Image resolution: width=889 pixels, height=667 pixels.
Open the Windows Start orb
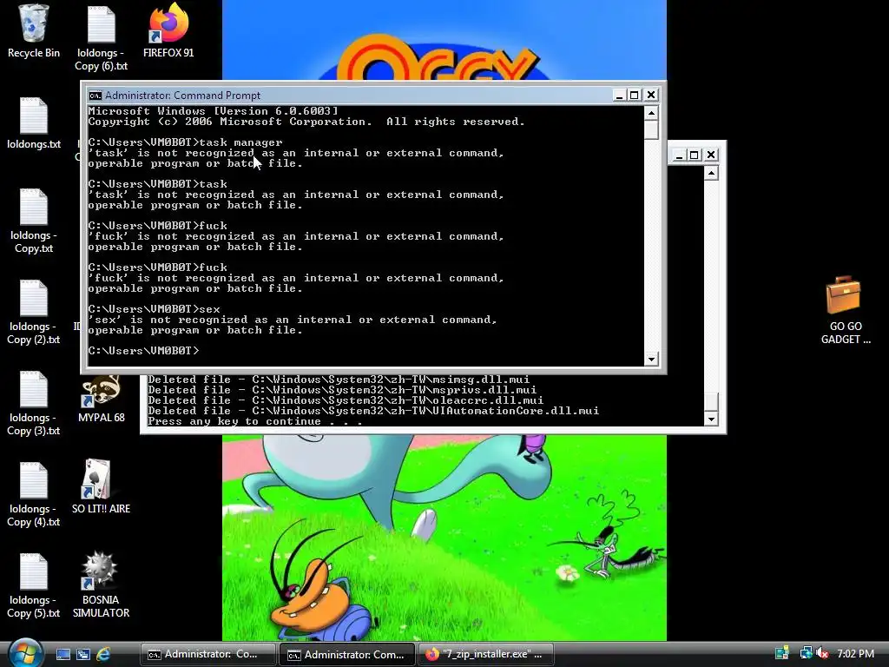pos(24,653)
